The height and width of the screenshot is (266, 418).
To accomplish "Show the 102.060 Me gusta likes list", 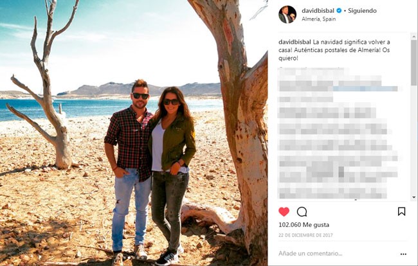I will click(304, 225).
